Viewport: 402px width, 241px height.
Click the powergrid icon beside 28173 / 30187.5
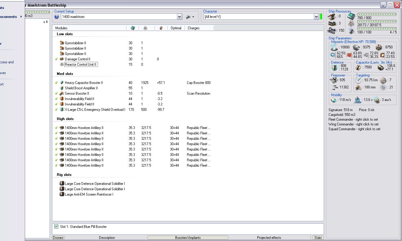[x=351, y=24]
